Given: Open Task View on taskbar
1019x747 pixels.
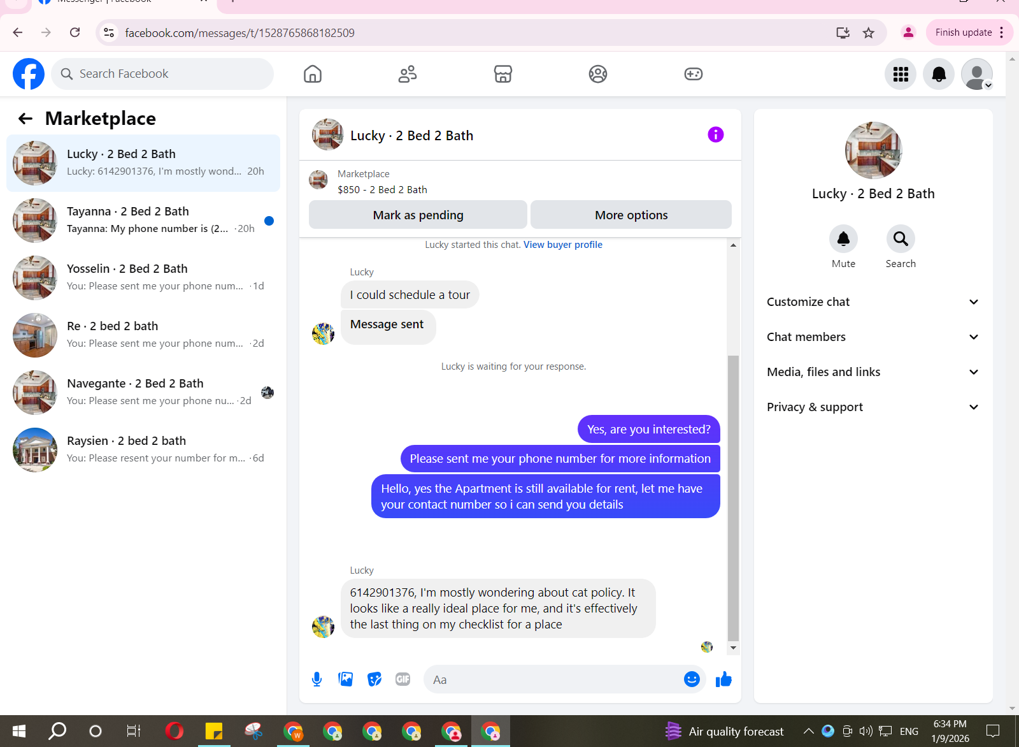Looking at the screenshot, I should point(134,731).
